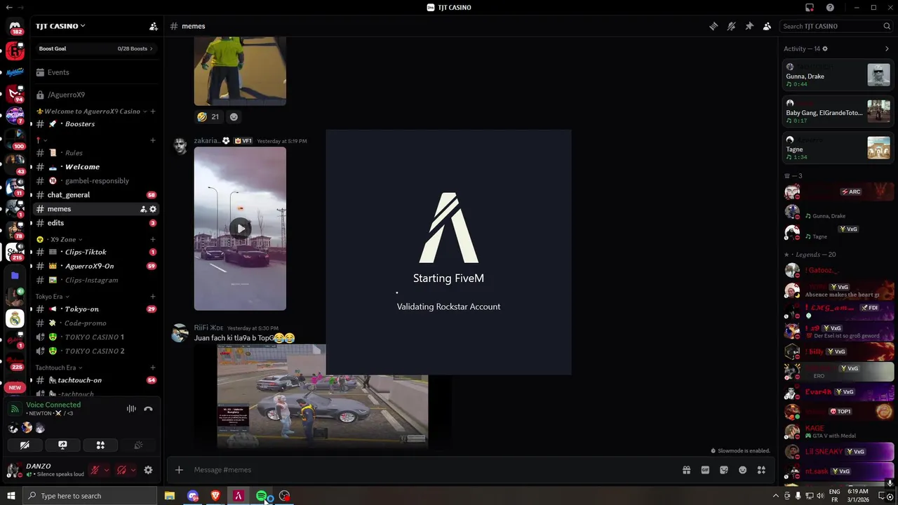Disconnect from voice with the hang-up icon

click(x=148, y=409)
